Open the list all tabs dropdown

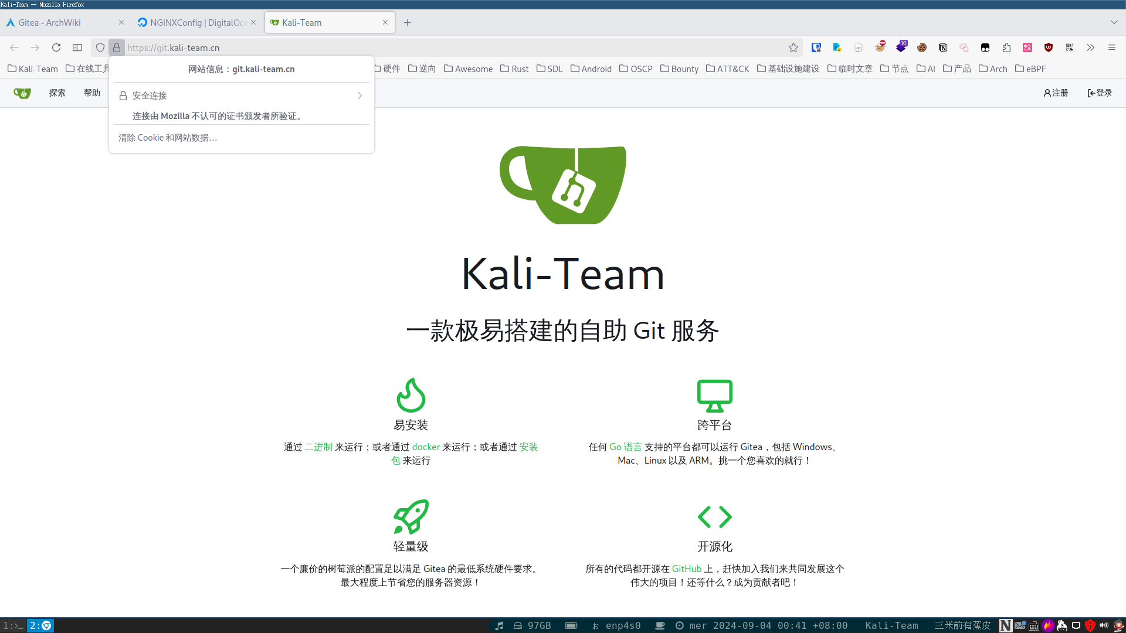point(1114,22)
